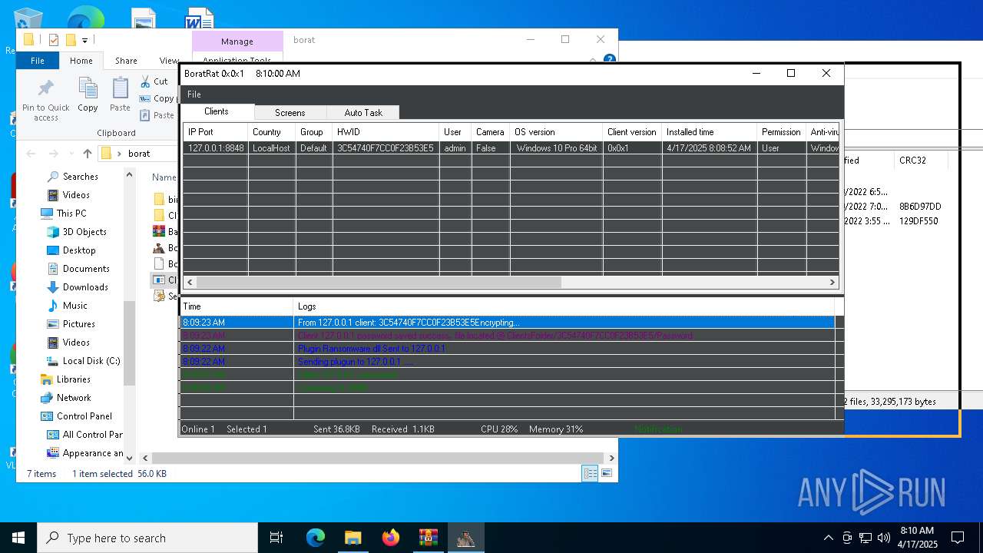The height and width of the screenshot is (553, 983).
Task: Open the Explorer File tab
Action: point(38,61)
